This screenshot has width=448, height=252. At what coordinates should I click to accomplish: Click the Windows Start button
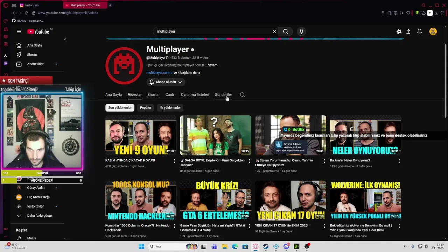pyautogui.click(x=141, y=246)
